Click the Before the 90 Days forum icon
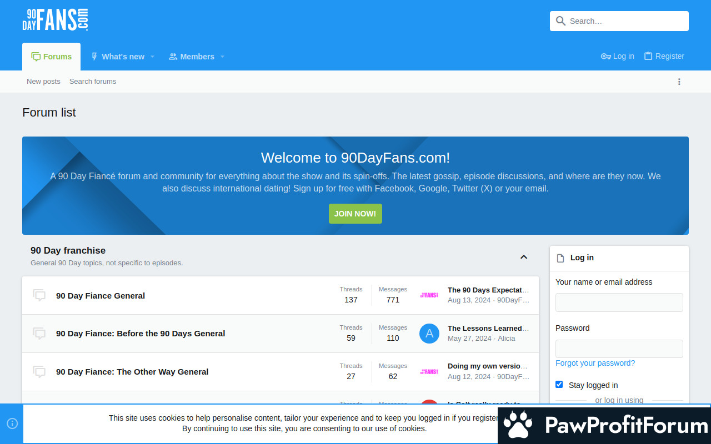The image size is (711, 444). point(39,334)
